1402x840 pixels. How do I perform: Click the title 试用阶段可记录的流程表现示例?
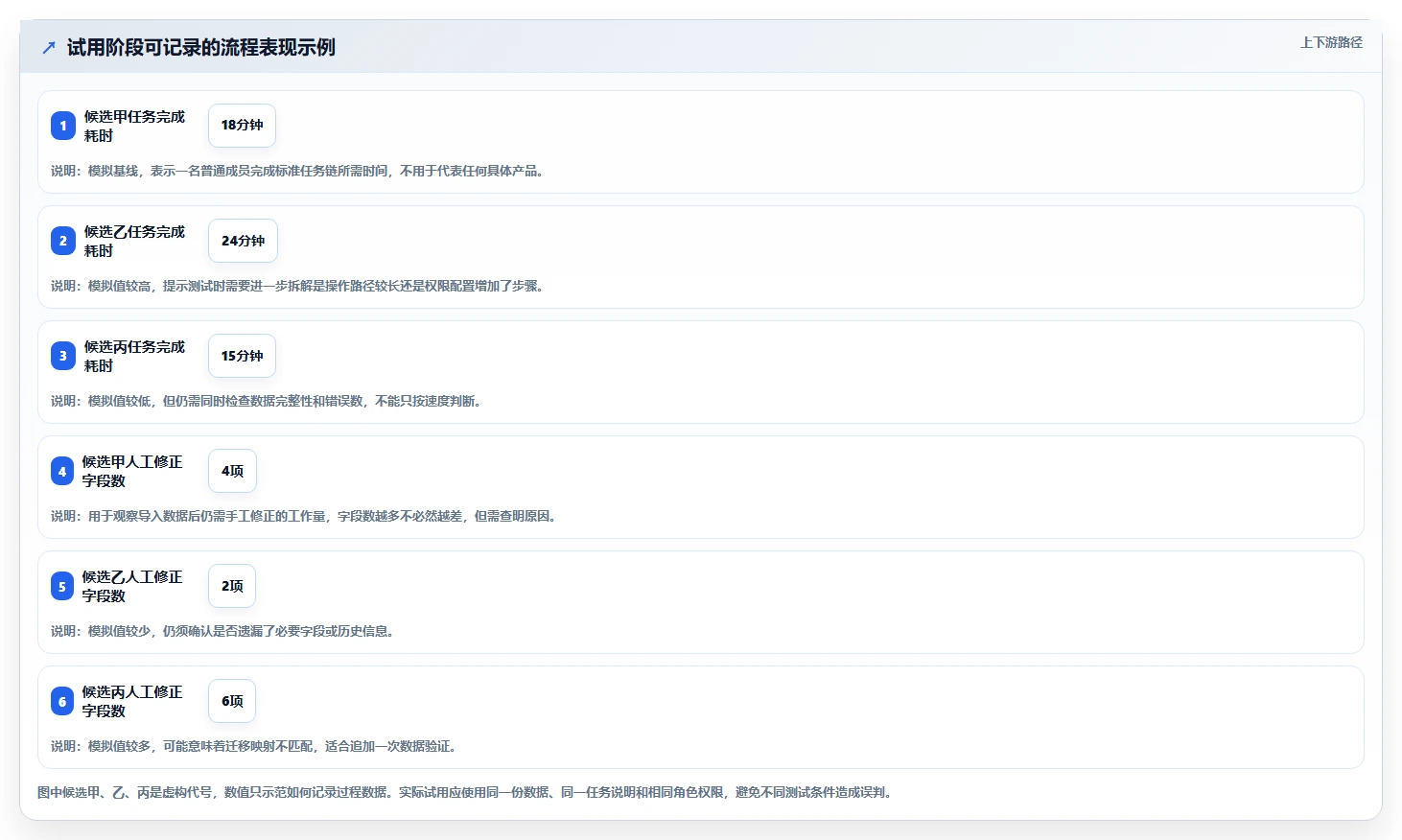200,47
